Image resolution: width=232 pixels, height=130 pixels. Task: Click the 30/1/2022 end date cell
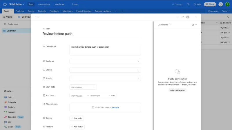coord(225,42)
